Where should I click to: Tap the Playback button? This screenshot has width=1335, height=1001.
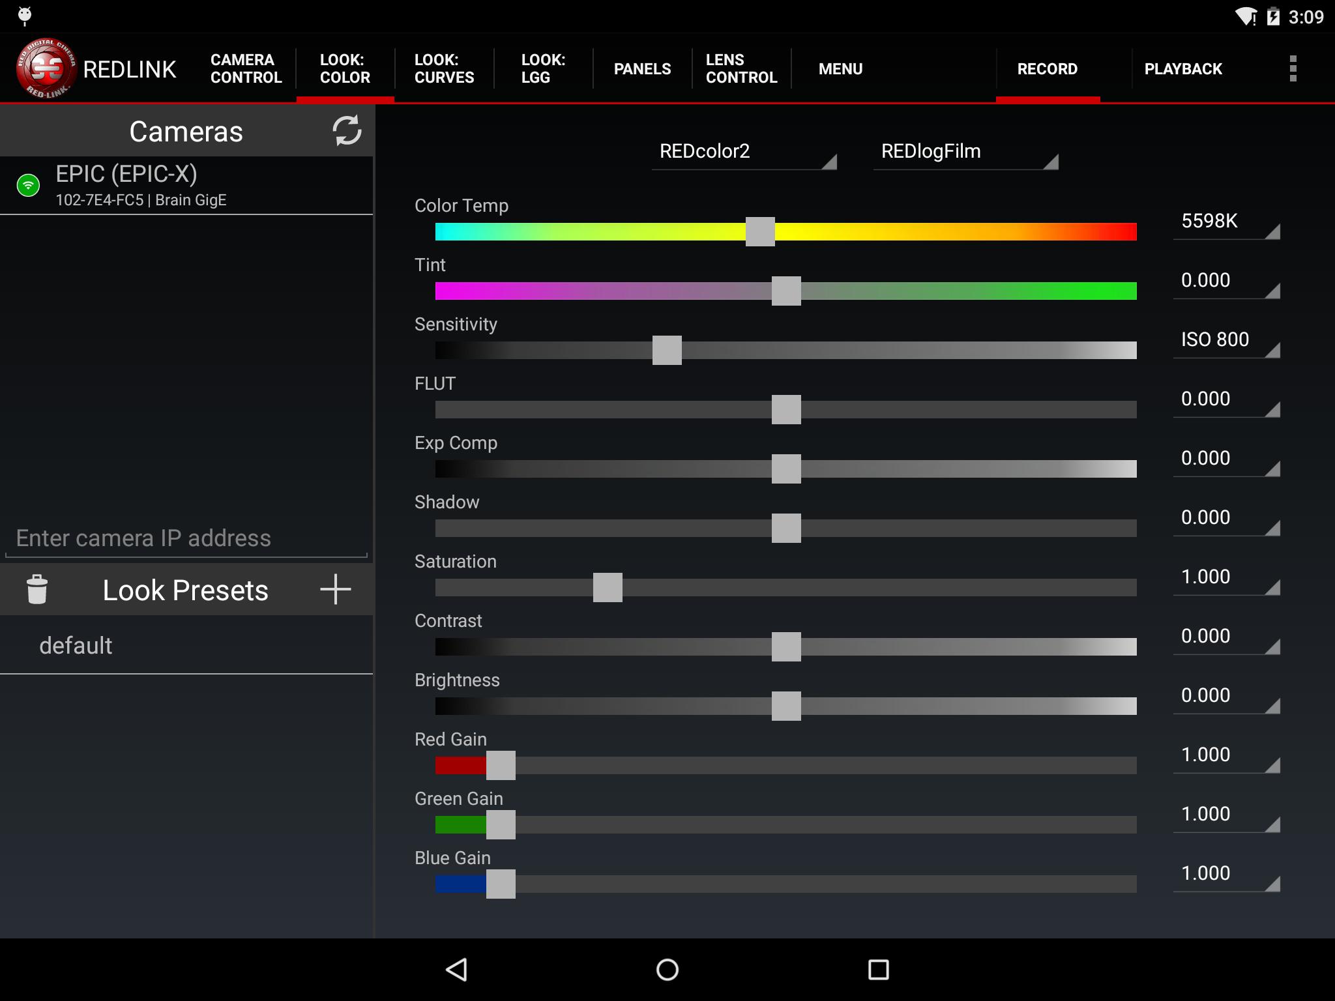click(1183, 68)
